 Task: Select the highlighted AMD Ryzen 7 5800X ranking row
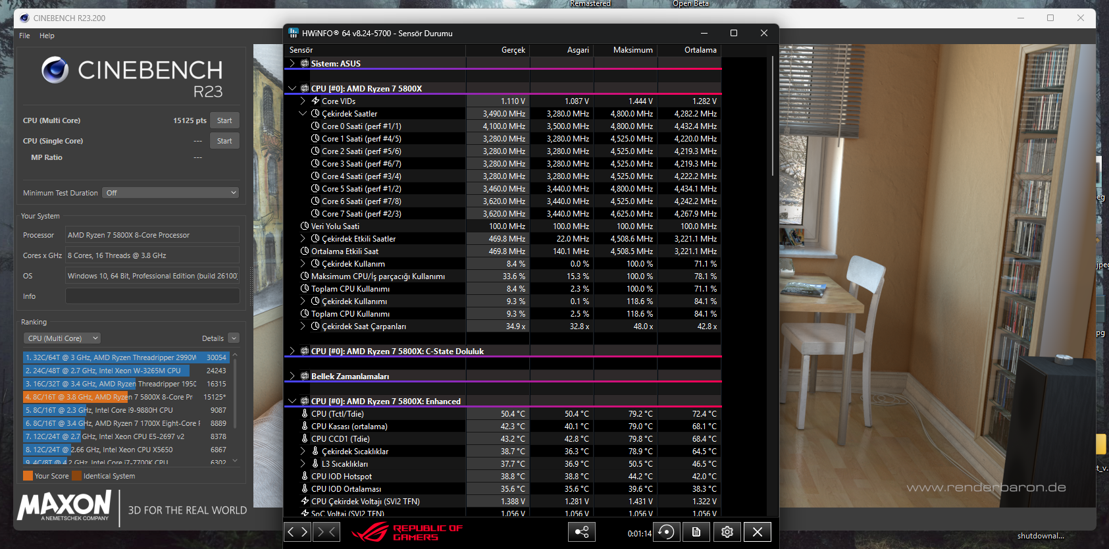point(125,397)
